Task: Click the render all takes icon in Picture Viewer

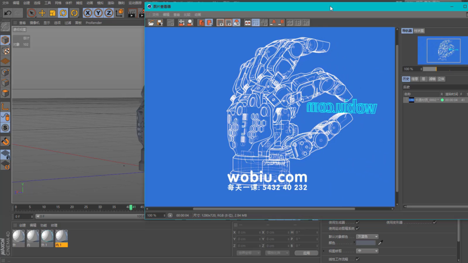Action: [x=237, y=23]
